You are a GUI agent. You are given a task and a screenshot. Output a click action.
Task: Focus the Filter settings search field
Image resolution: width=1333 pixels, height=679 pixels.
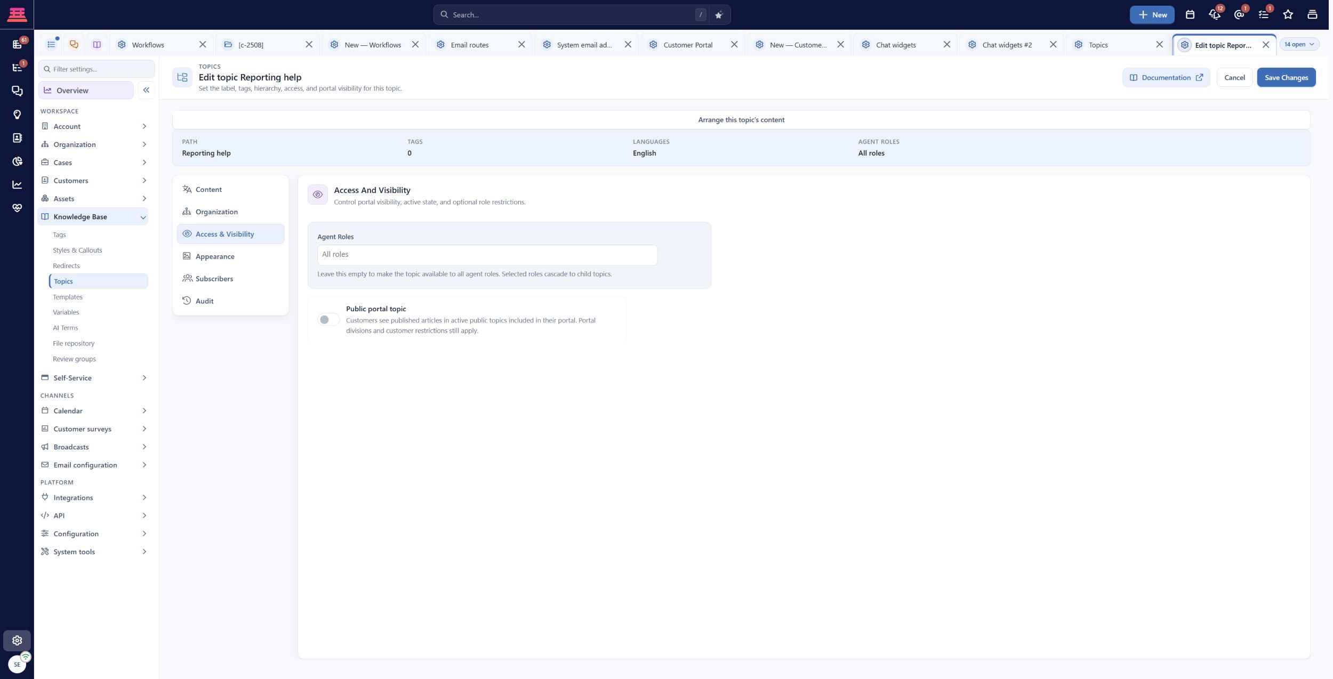97,69
